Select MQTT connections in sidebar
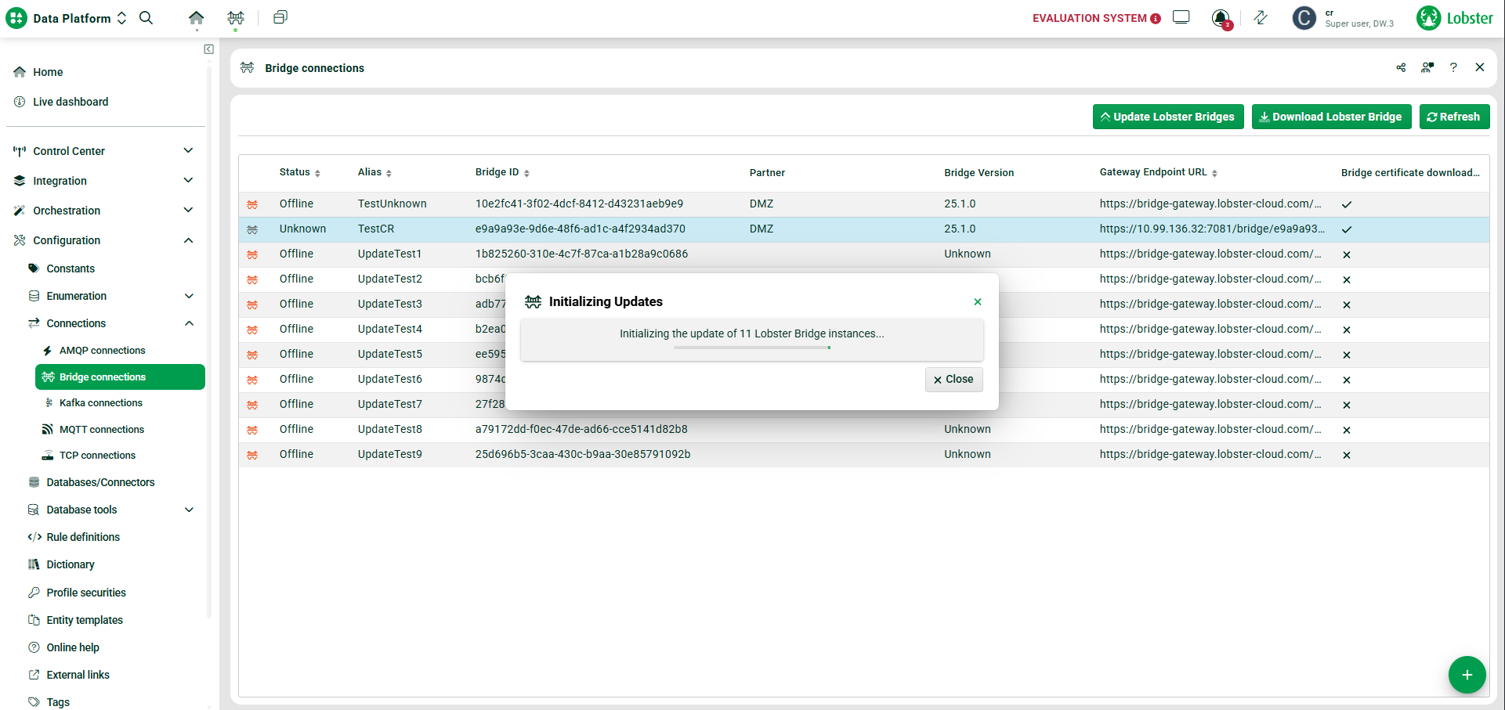Viewport: 1505px width, 710px height. coord(102,430)
